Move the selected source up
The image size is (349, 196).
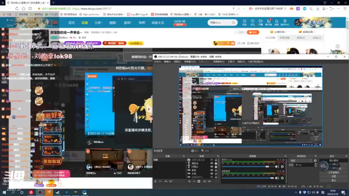(205, 181)
